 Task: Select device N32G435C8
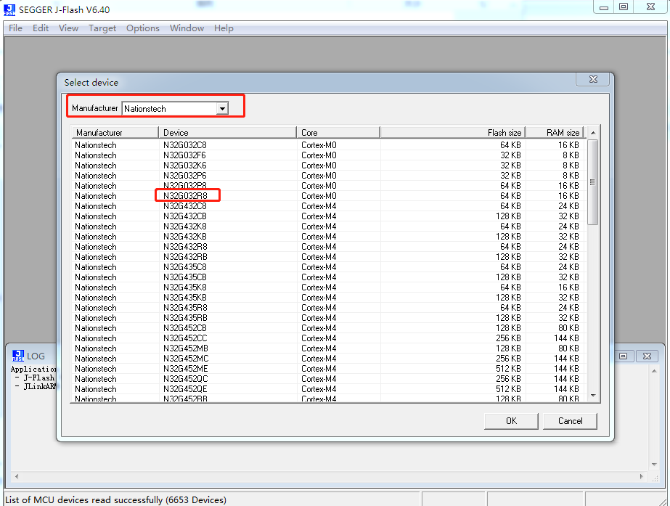pos(329,267)
